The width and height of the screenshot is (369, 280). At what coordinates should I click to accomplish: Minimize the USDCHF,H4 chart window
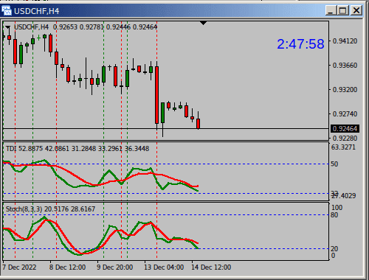[331, 10]
